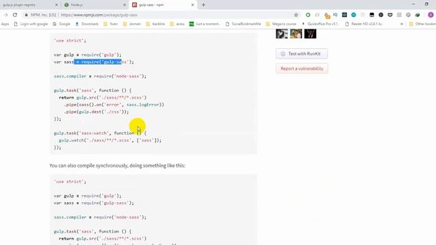Click the npmjs.com address bar URL
Screen dimensions: 436x245
pyautogui.click(x=99, y=15)
